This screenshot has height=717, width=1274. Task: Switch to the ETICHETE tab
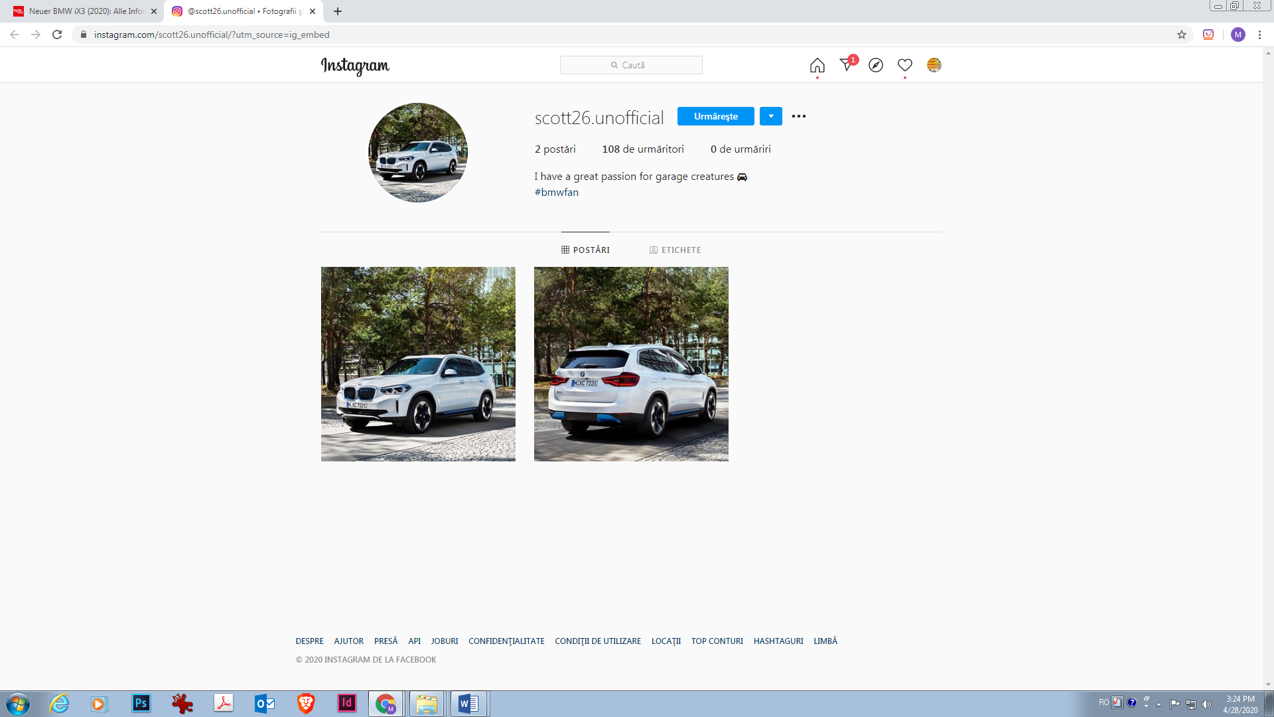pyautogui.click(x=675, y=250)
